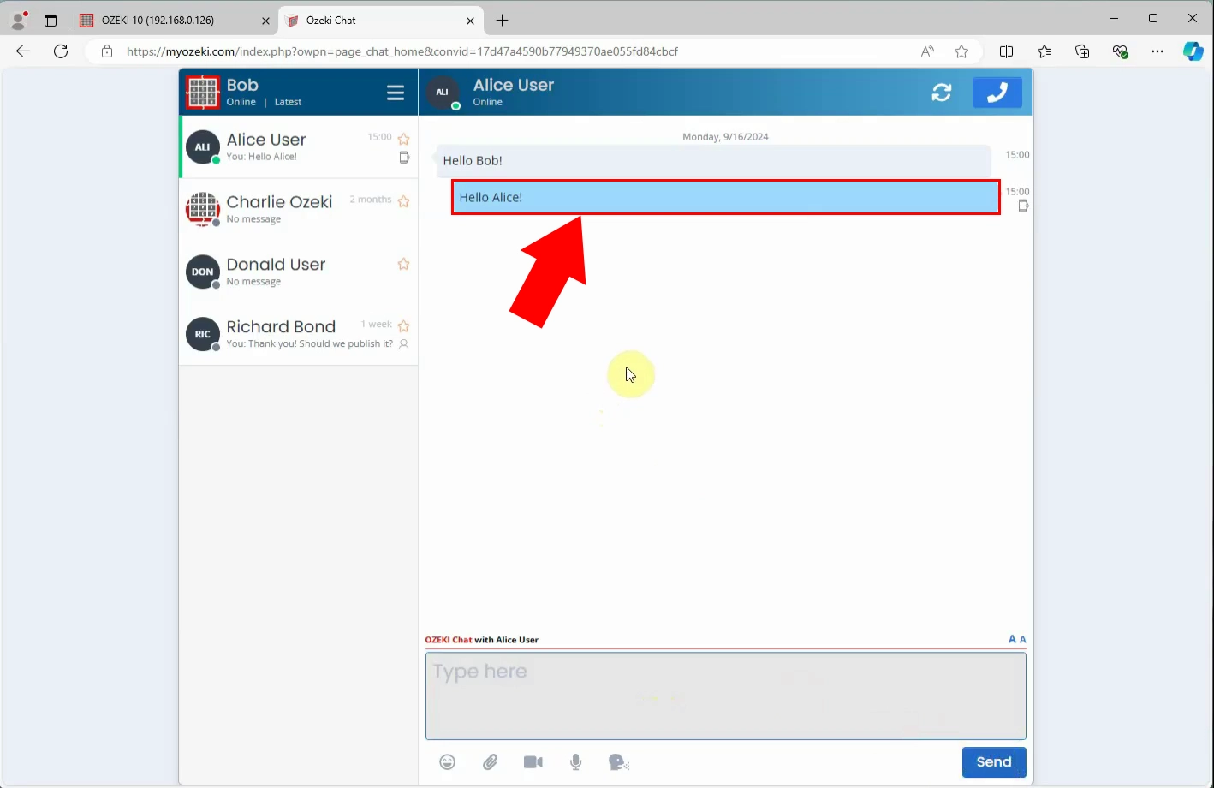
Task: Record a voice message with the microphone
Action: (576, 761)
